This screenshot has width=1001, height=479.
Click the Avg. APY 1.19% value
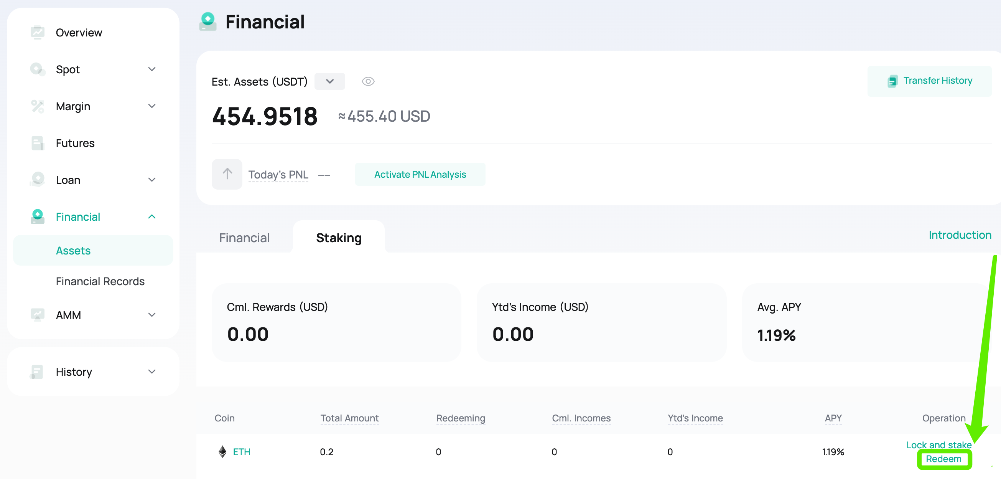(776, 335)
